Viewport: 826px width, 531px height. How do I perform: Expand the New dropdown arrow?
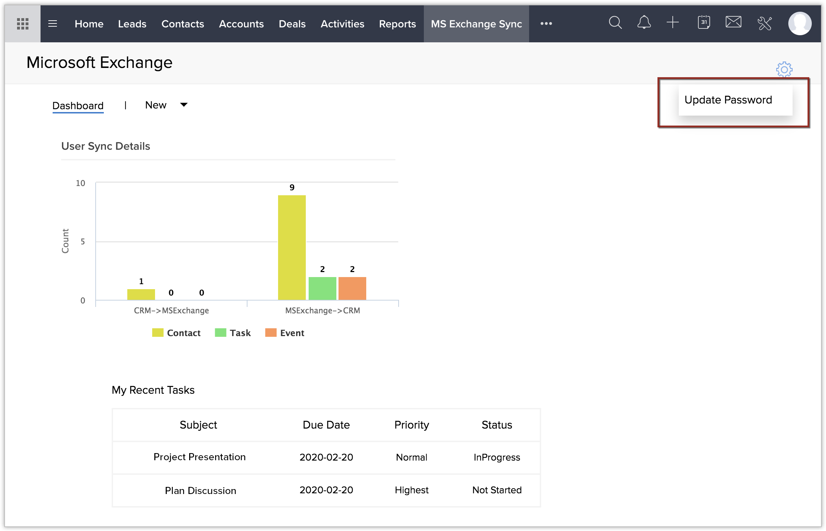(x=184, y=105)
